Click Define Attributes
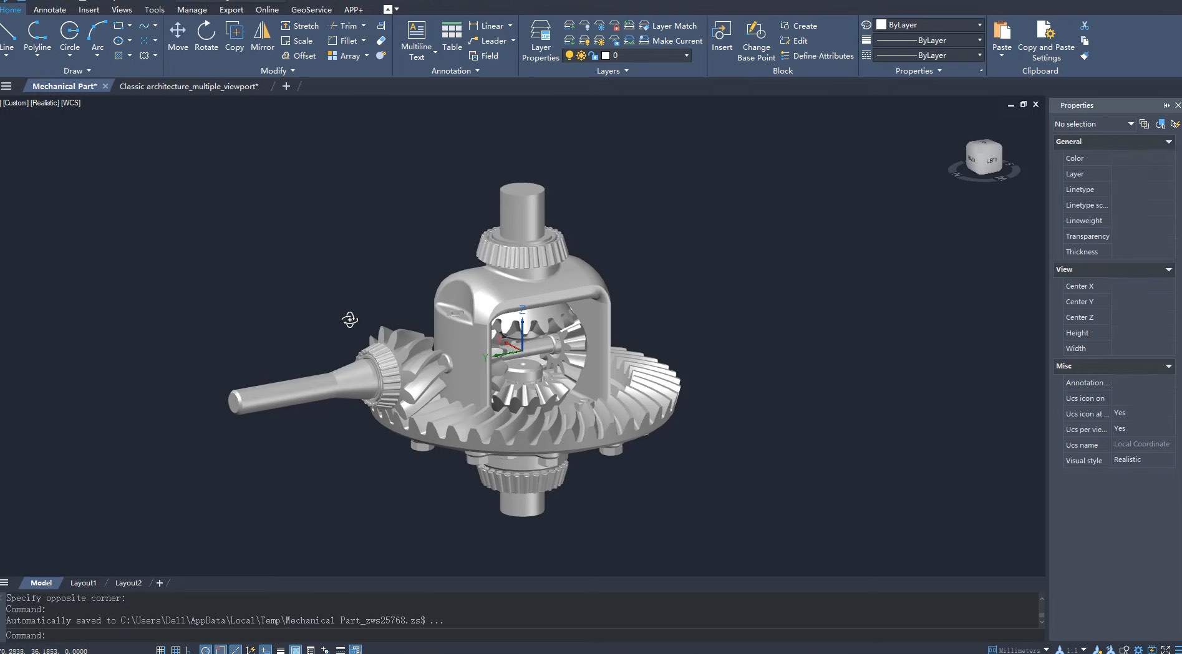Viewport: 1182px width, 654px height. point(816,55)
